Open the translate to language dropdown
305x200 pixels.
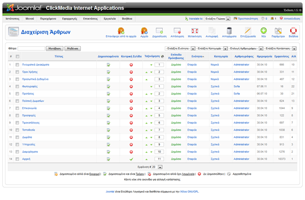point(218,19)
